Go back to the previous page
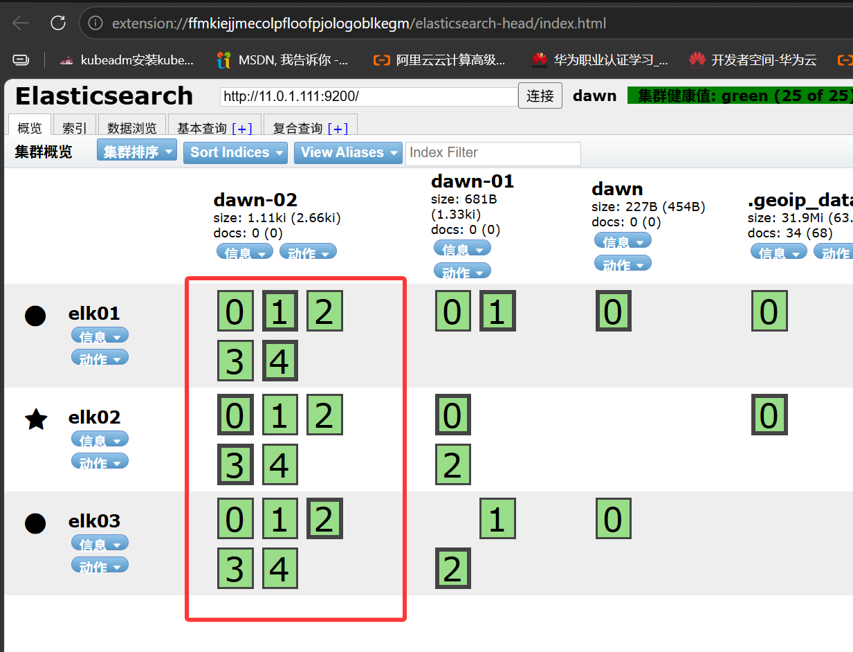 tap(21, 23)
